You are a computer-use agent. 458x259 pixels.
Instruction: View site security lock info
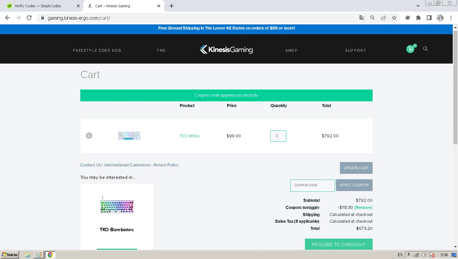(42, 18)
